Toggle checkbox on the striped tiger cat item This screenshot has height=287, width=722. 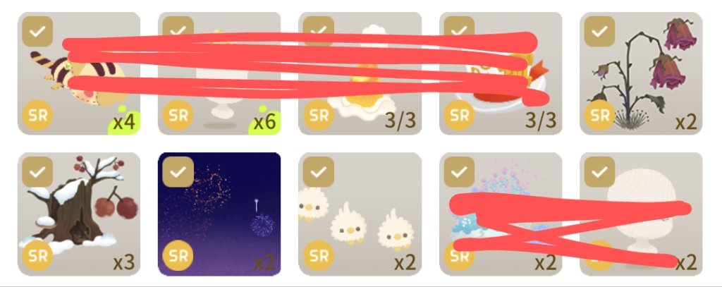coord(37,31)
